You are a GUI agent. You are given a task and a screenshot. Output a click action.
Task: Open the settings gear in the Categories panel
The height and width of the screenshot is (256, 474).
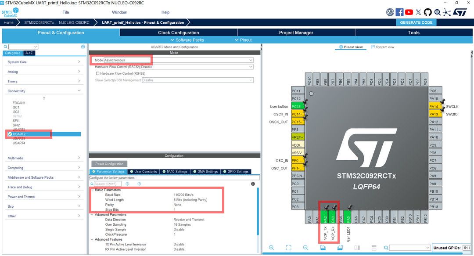click(83, 46)
